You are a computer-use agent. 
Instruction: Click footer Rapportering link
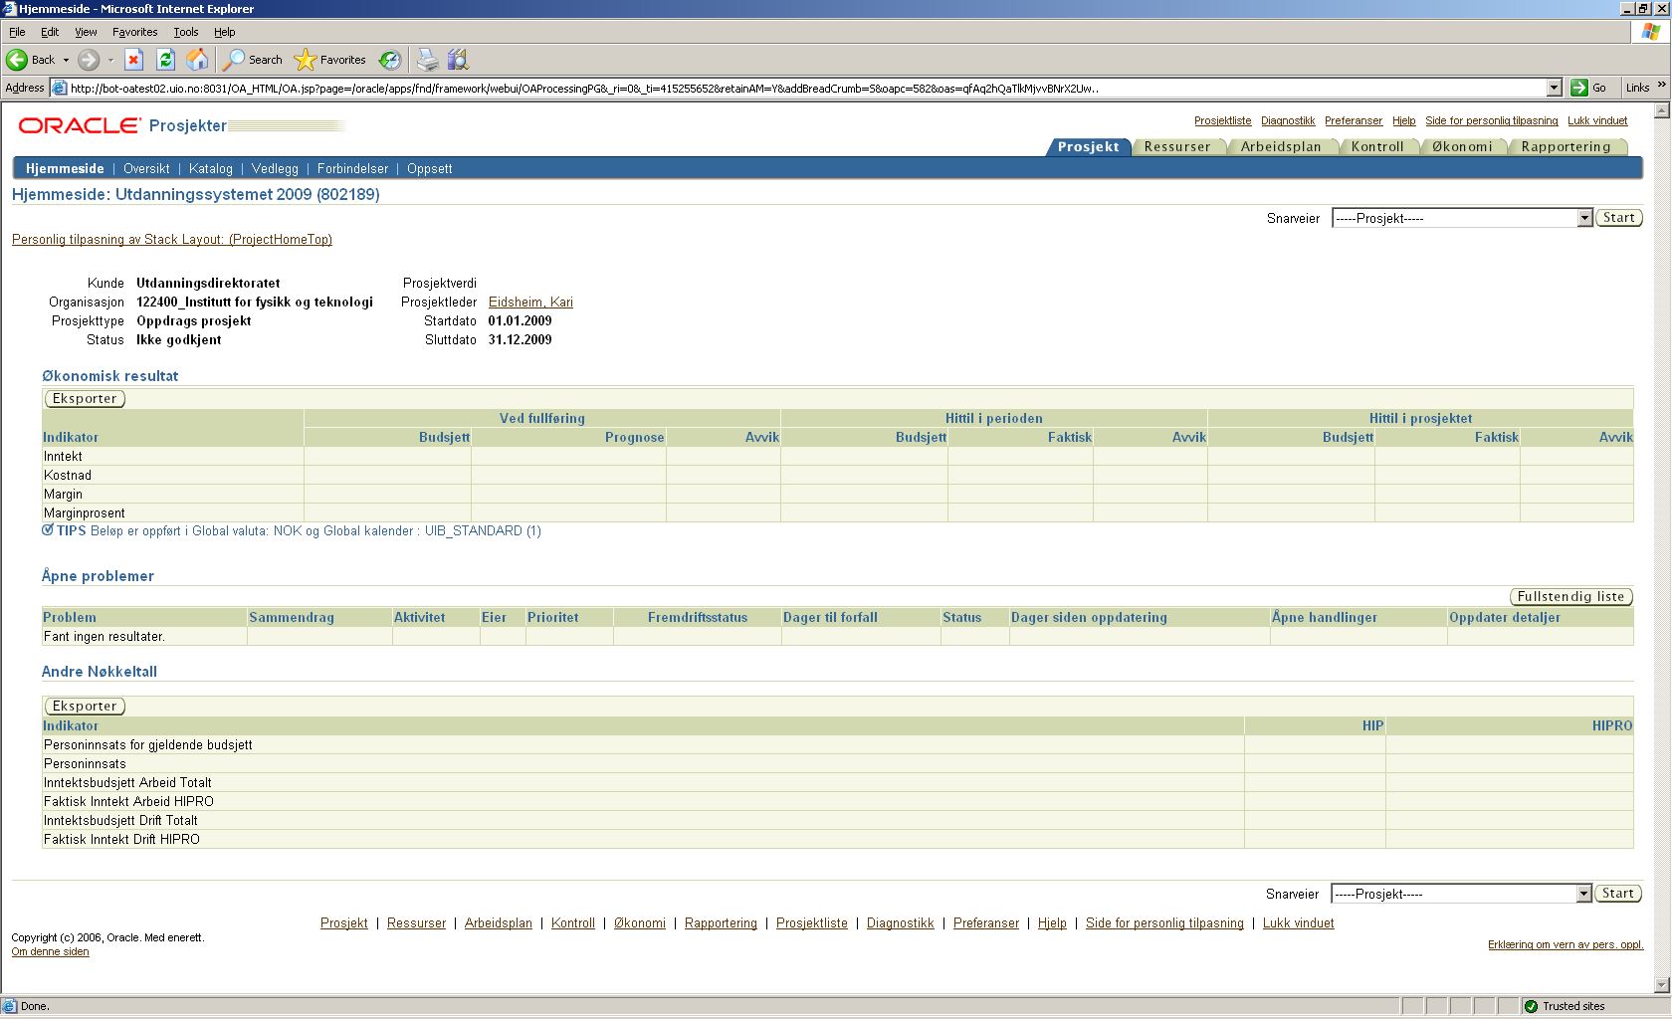(721, 922)
